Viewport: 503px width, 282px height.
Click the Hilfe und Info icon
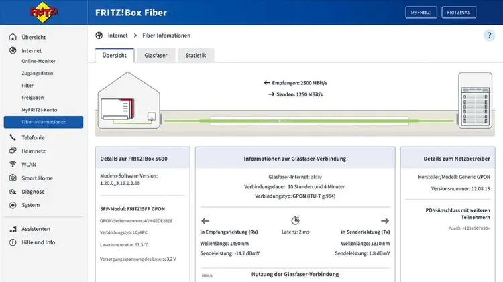point(13,242)
